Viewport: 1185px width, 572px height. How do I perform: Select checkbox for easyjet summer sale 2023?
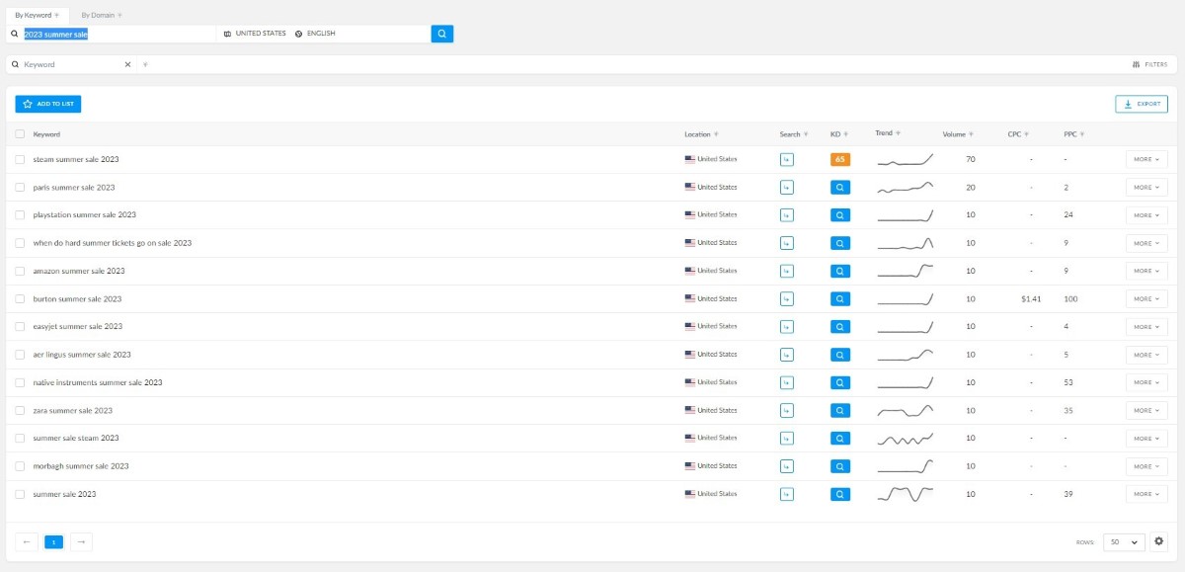point(20,326)
